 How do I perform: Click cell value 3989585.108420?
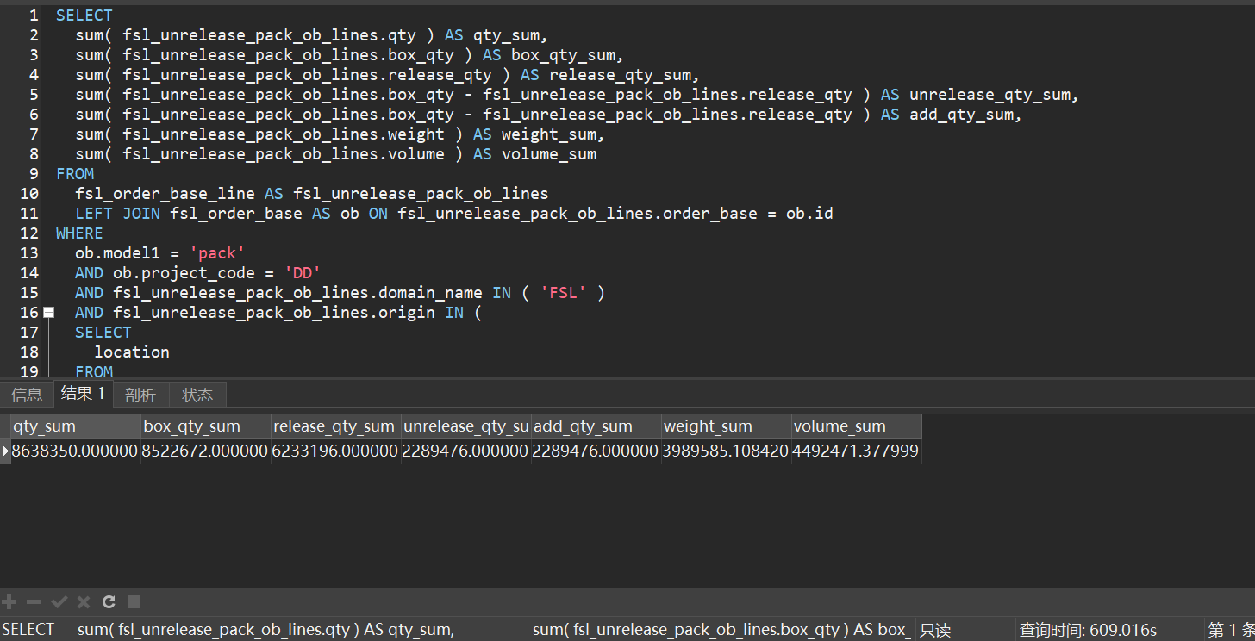(x=727, y=451)
